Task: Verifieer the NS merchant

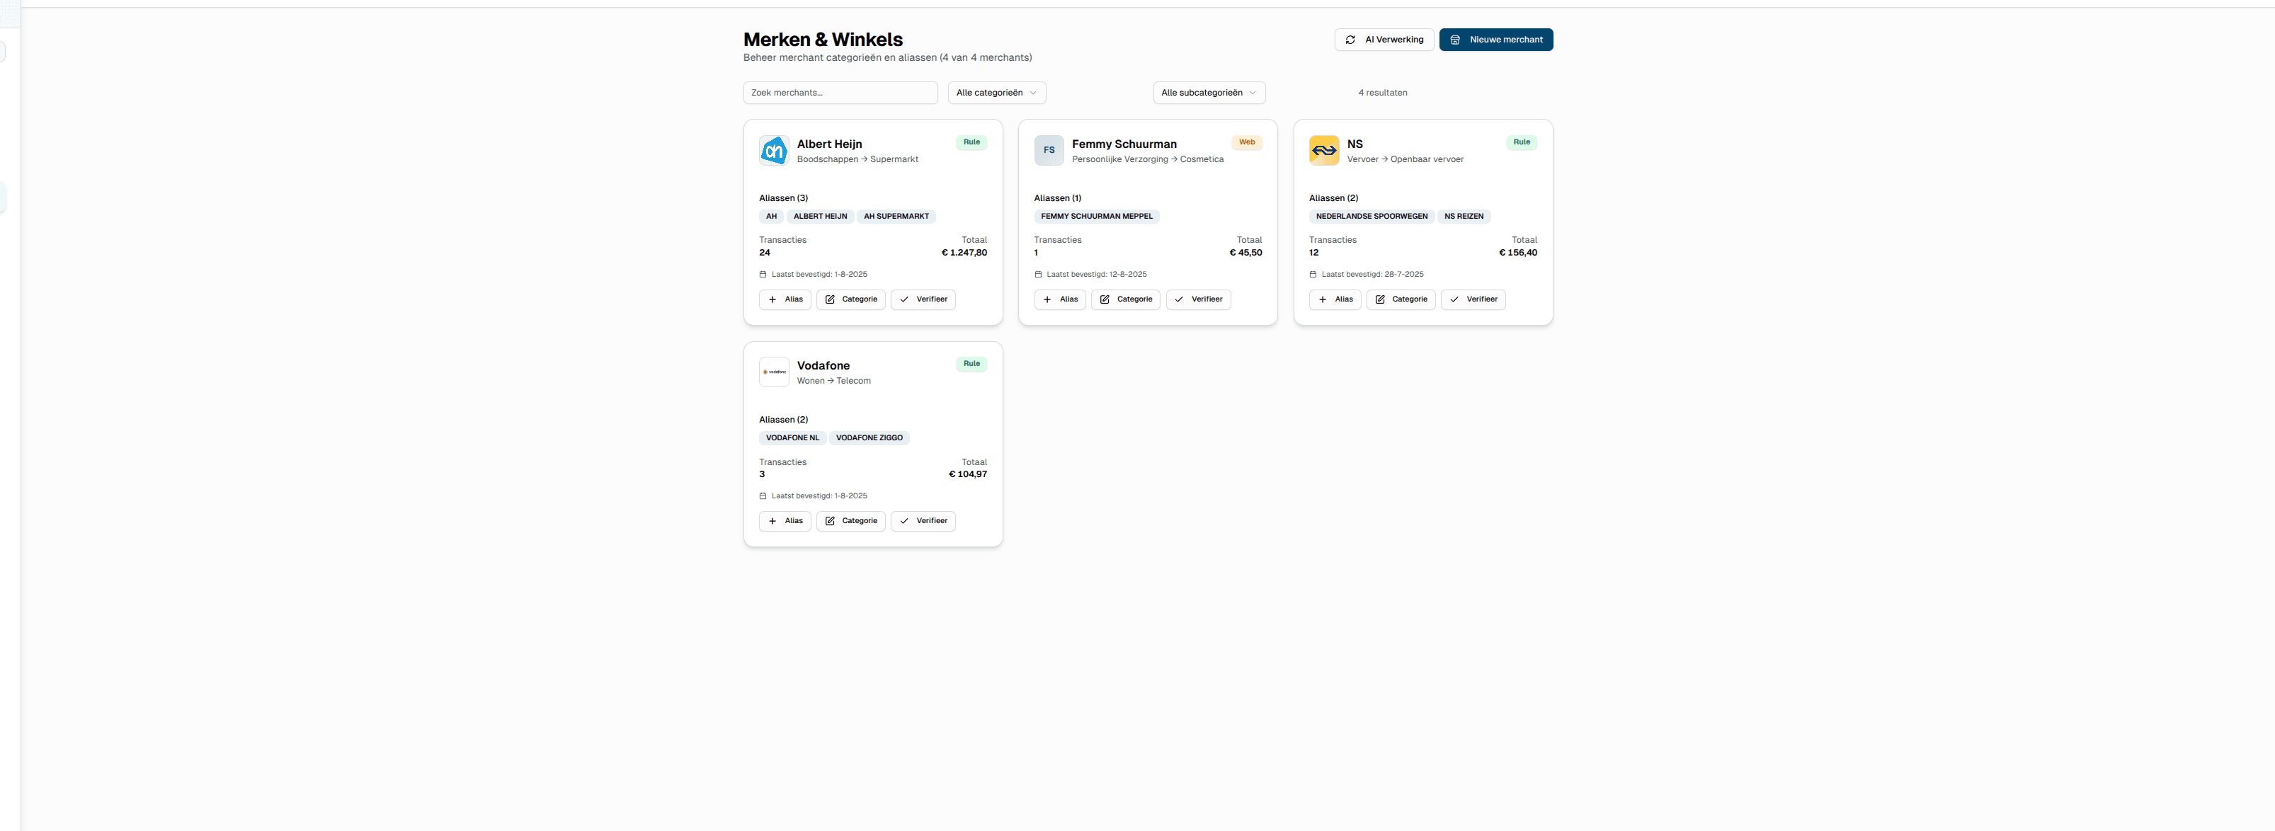Action: click(1473, 299)
